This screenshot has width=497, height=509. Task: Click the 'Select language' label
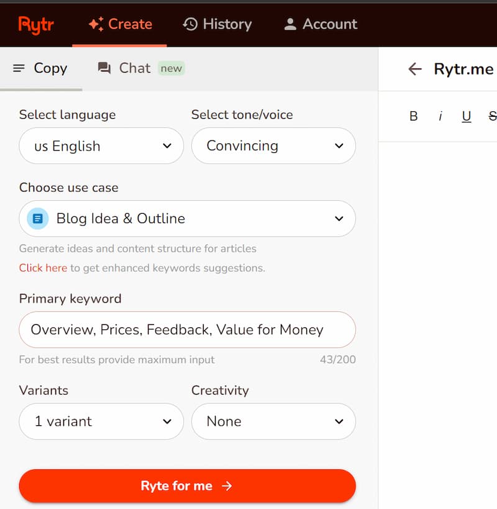(x=68, y=115)
